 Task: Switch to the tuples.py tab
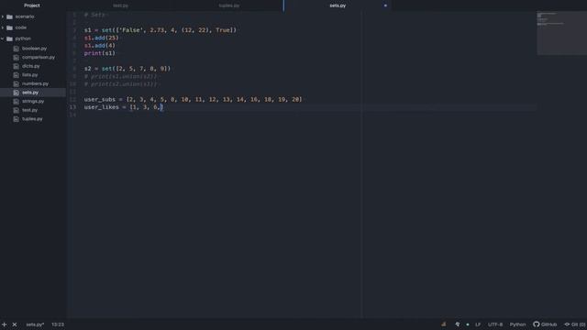[x=228, y=5]
